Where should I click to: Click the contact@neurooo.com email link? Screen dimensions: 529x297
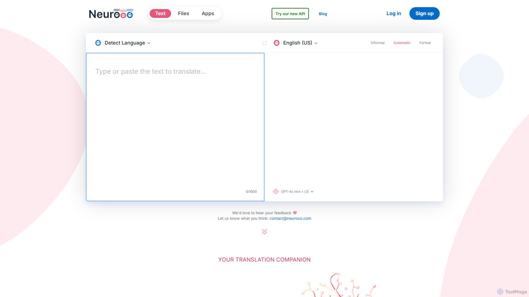click(291, 219)
